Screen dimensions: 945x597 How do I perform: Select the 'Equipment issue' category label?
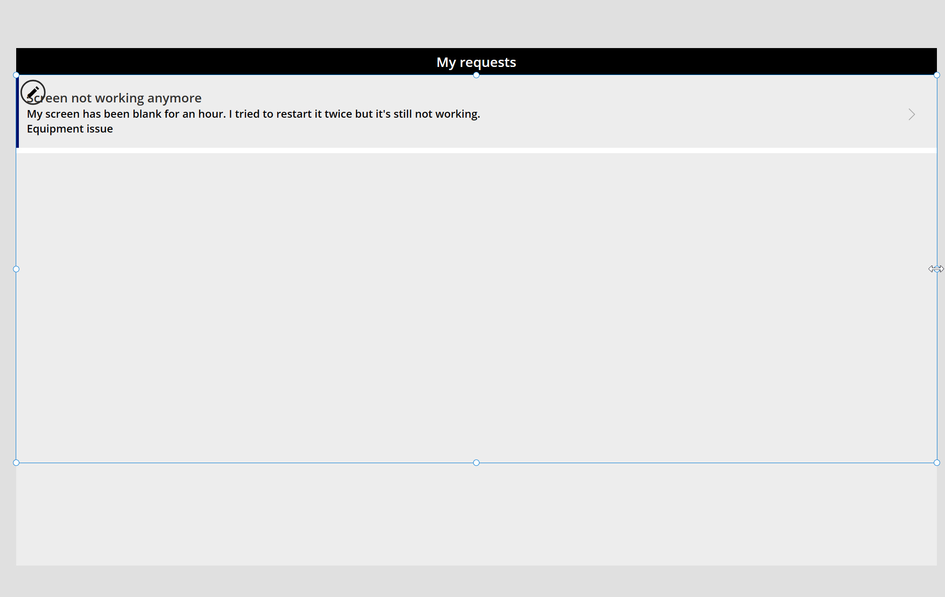tap(70, 129)
